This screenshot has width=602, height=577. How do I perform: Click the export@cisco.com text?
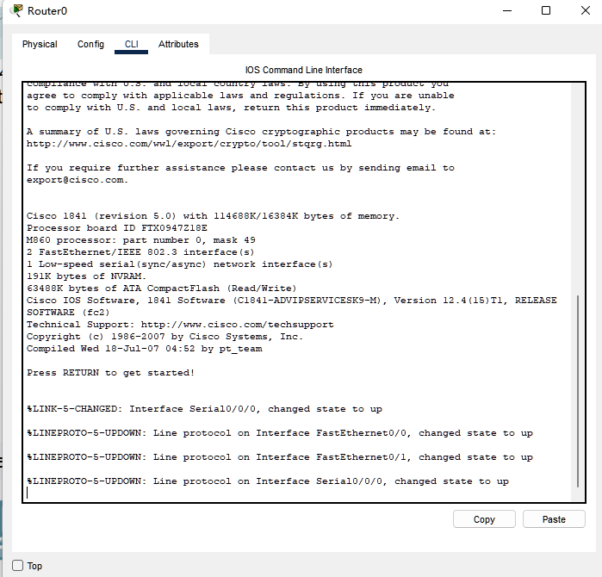[78, 180]
